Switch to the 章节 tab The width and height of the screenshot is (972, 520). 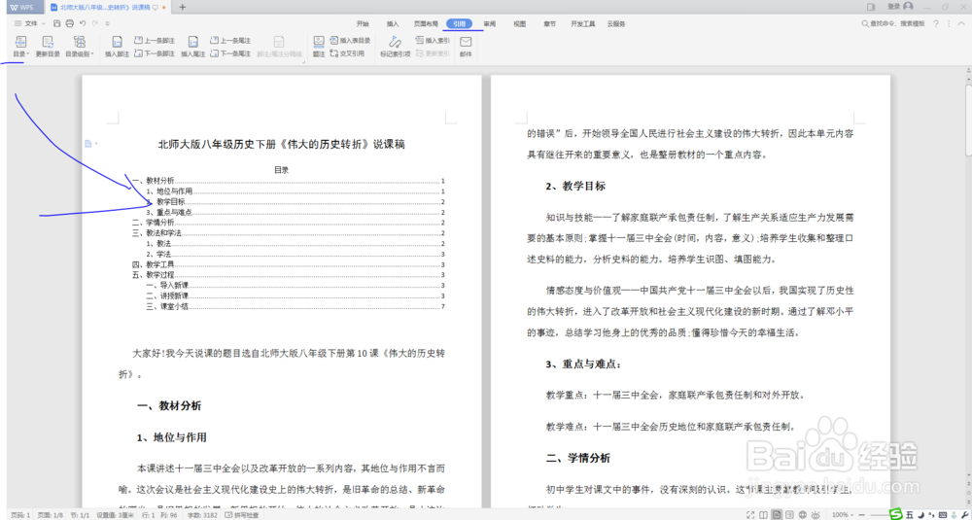pyautogui.click(x=549, y=23)
